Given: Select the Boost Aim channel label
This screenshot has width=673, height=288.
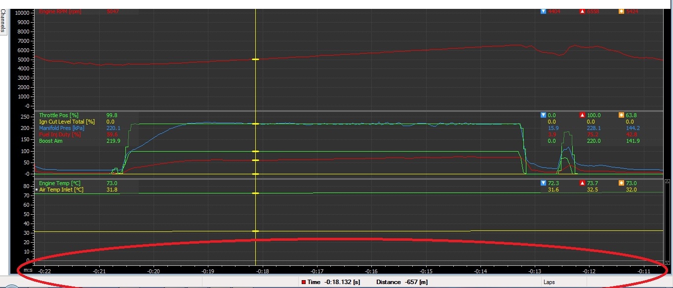Looking at the screenshot, I should 51,141.
